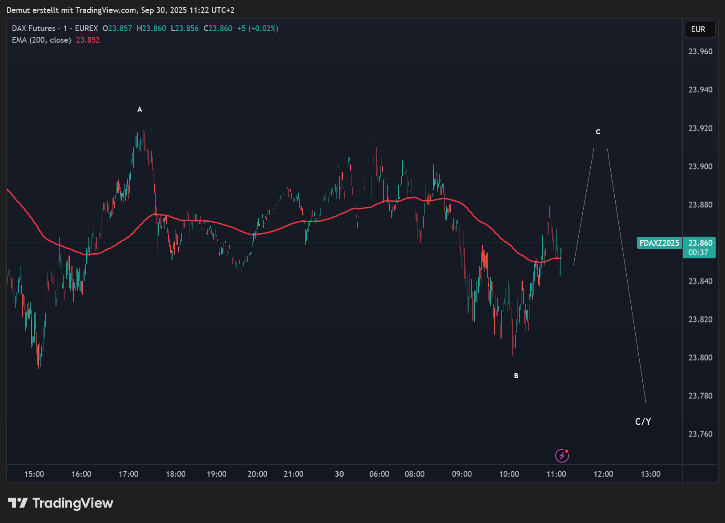Click the purple lightning event icon
The width and height of the screenshot is (725, 523).
(x=562, y=455)
